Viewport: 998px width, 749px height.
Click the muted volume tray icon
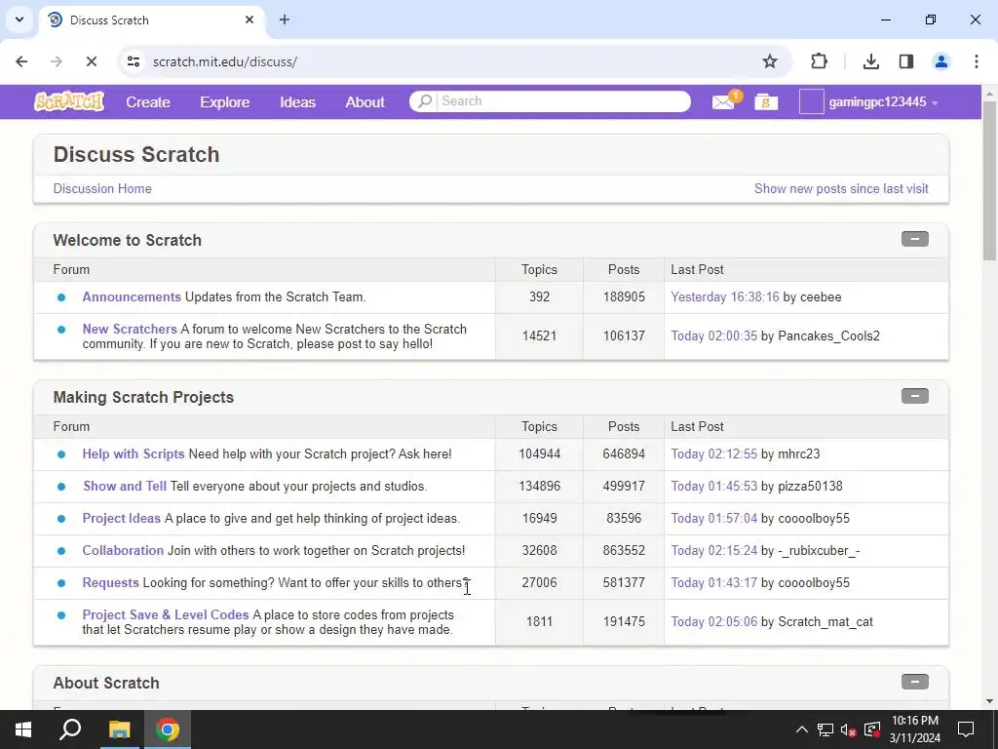click(848, 729)
